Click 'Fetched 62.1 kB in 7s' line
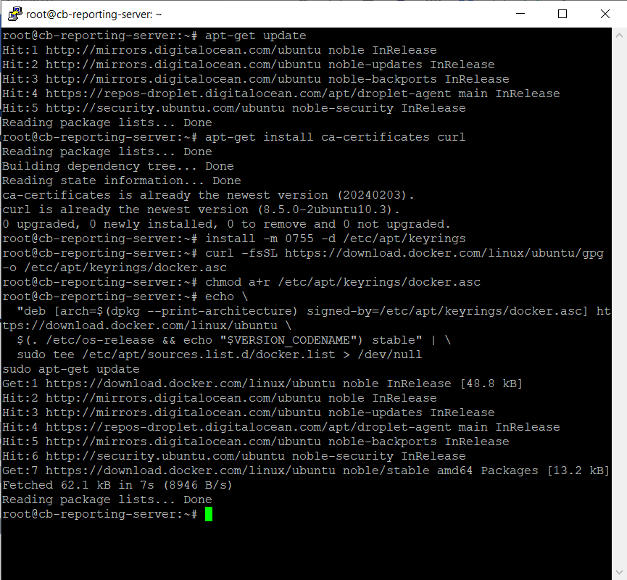Viewport: 627px width, 580px height. coord(117,485)
